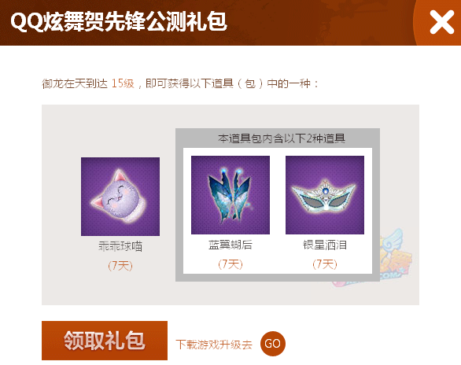The image size is (461, 365).
Task: Close the QQ炫舞 gift pack dialog
Action: tap(441, 22)
